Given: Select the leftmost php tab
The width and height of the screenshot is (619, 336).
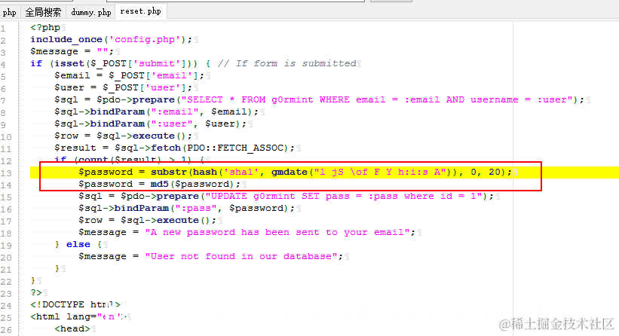Looking at the screenshot, I should (x=9, y=12).
